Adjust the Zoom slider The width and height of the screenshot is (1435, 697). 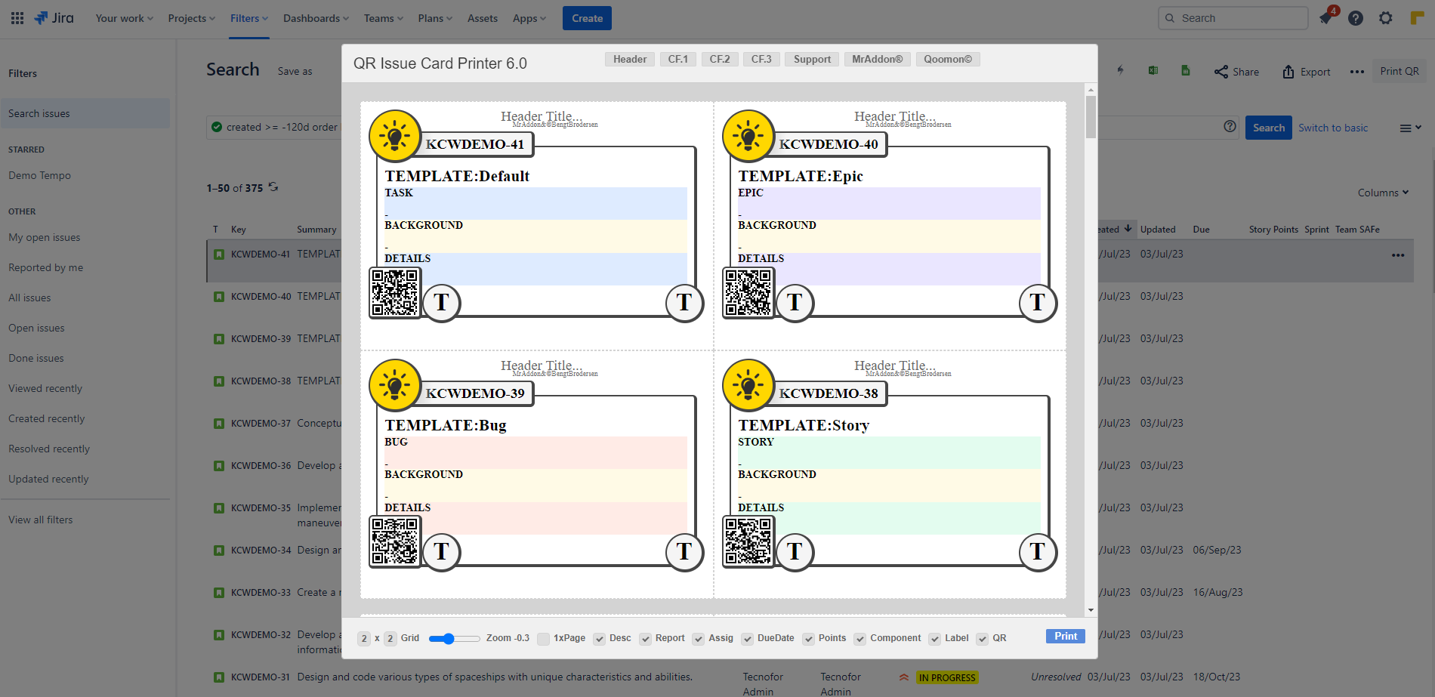tap(449, 639)
